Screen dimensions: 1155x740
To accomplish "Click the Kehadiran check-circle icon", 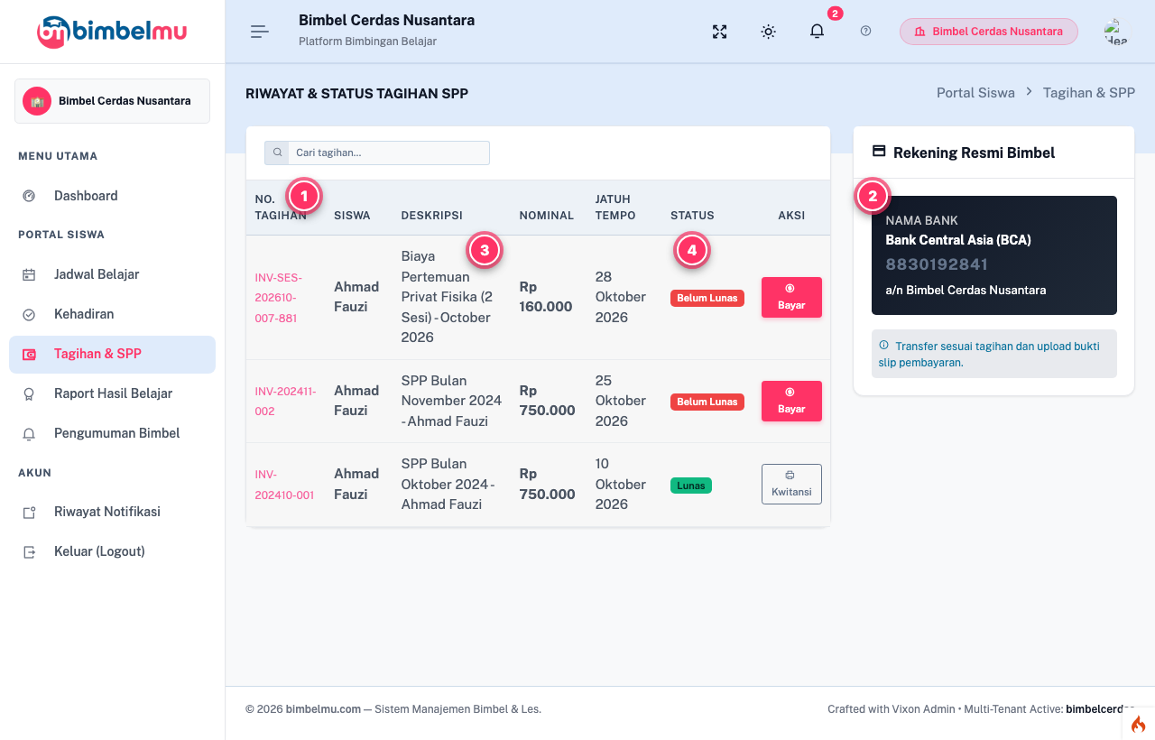I will [x=29, y=314].
